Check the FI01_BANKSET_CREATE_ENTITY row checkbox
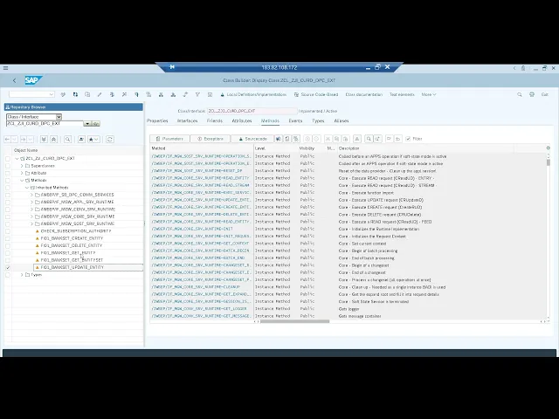Image resolution: width=559 pixels, height=419 pixels. click(8, 238)
